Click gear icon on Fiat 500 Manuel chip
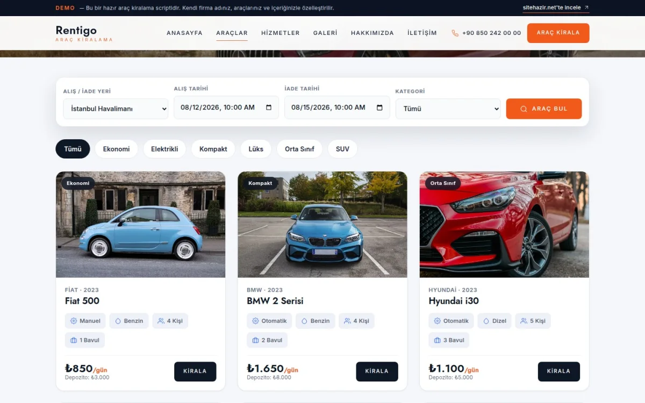Screen dimensions: 645x403 pos(74,321)
